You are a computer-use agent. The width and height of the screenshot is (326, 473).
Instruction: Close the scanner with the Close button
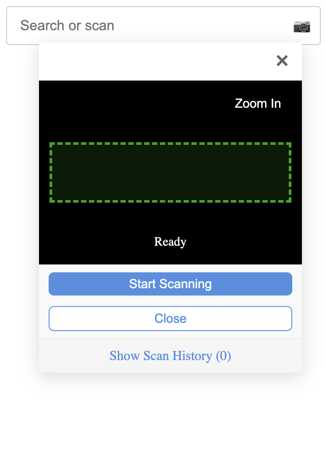[x=170, y=318]
